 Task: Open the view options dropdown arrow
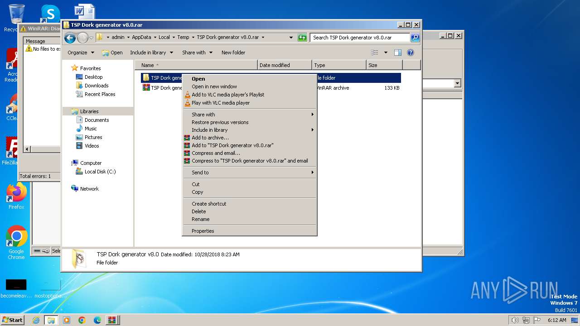point(386,53)
